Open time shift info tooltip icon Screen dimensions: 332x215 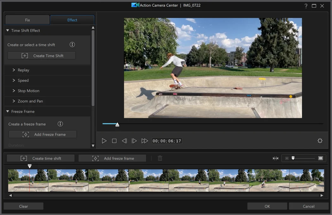click(72, 45)
